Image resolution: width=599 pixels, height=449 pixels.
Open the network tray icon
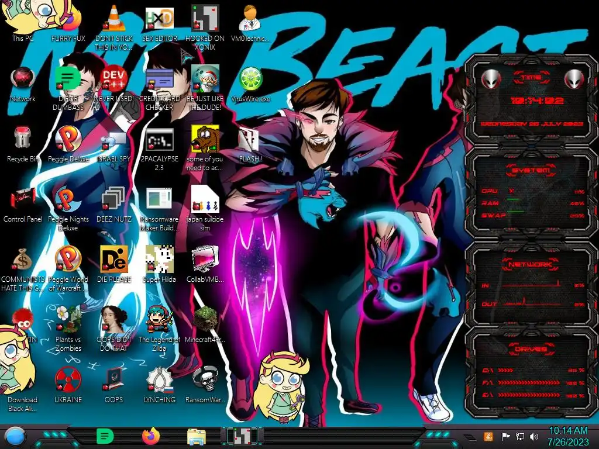[519, 437]
